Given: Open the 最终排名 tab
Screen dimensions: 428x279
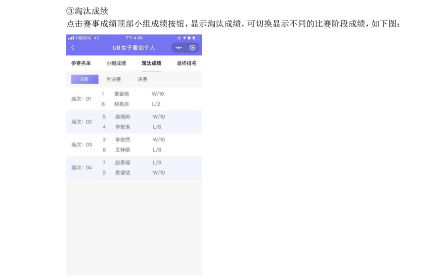Looking at the screenshot, I should (187, 63).
